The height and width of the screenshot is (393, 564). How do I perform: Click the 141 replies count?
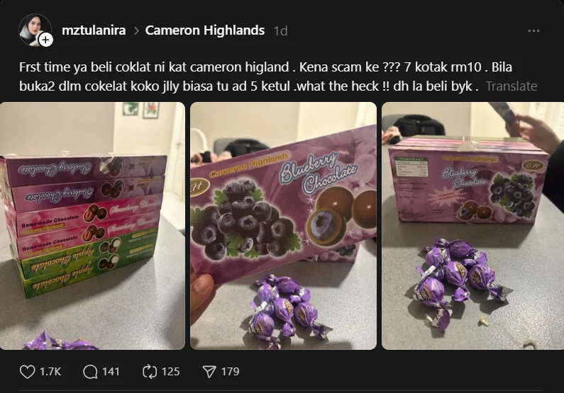tap(111, 372)
